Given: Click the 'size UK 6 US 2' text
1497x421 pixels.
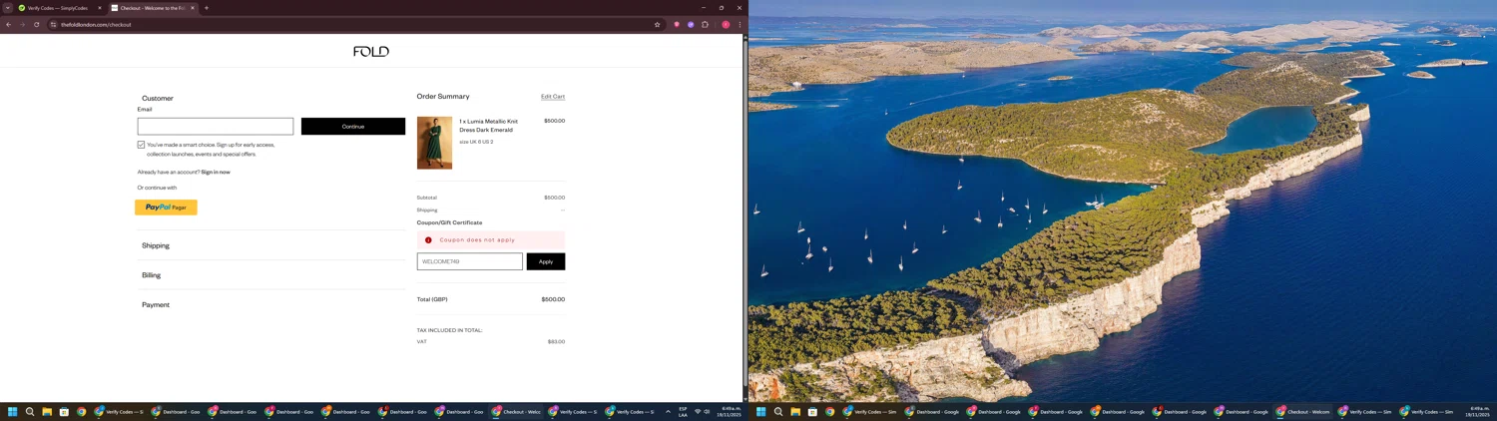Looking at the screenshot, I should point(476,142).
